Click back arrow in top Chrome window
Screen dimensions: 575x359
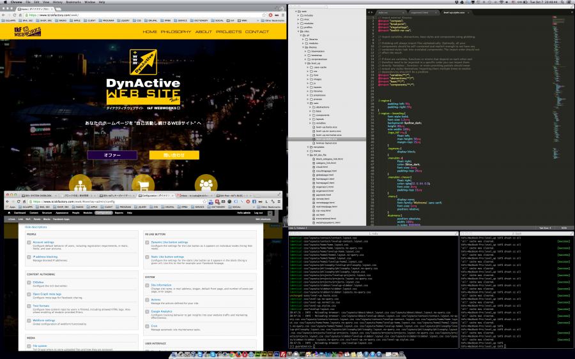point(4,15)
